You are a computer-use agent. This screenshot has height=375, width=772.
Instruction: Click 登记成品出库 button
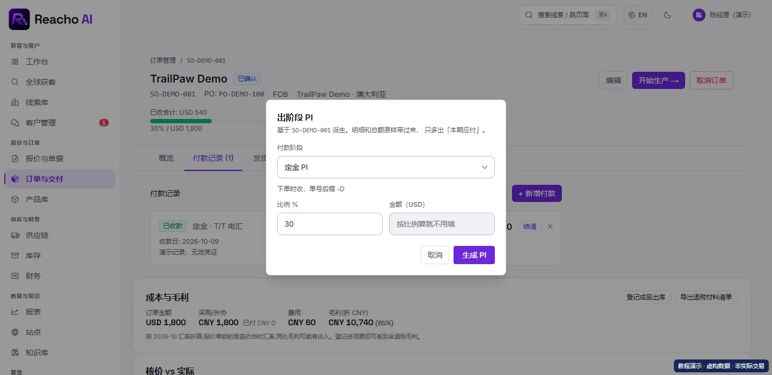(646, 297)
